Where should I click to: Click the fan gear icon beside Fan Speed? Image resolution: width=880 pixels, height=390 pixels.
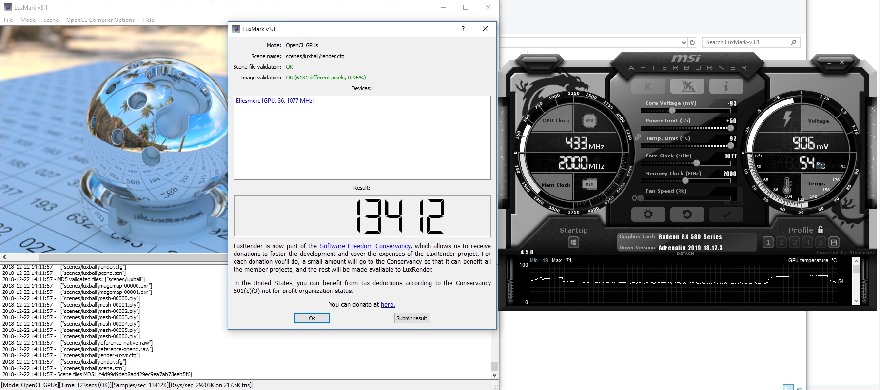coord(634,198)
